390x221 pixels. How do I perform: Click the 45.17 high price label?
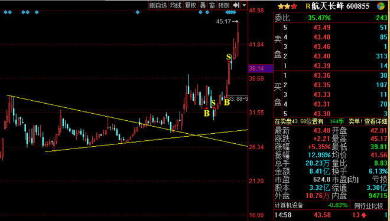click(x=223, y=22)
